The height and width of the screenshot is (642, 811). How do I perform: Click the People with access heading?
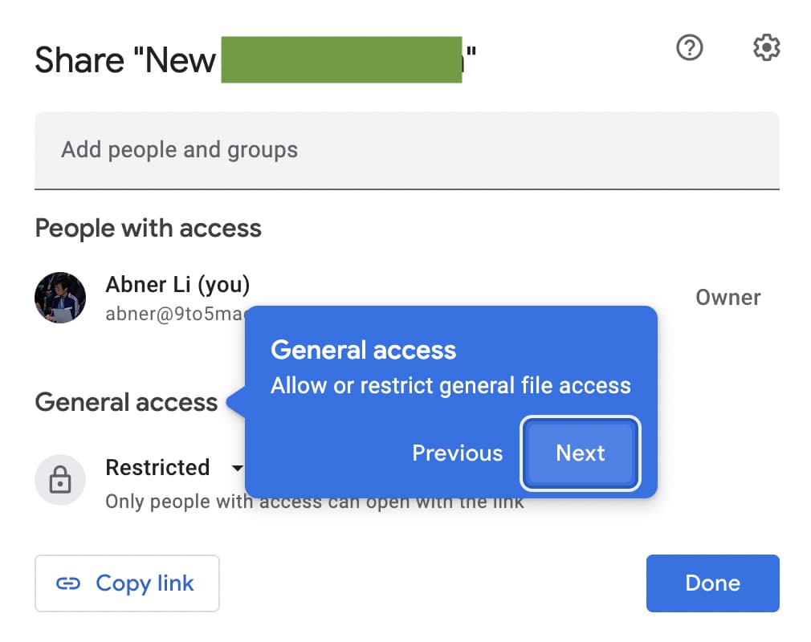149,229
